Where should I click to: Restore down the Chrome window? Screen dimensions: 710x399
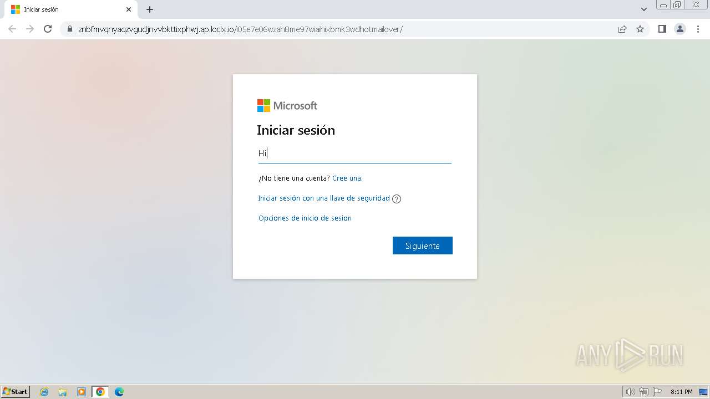tap(677, 4)
